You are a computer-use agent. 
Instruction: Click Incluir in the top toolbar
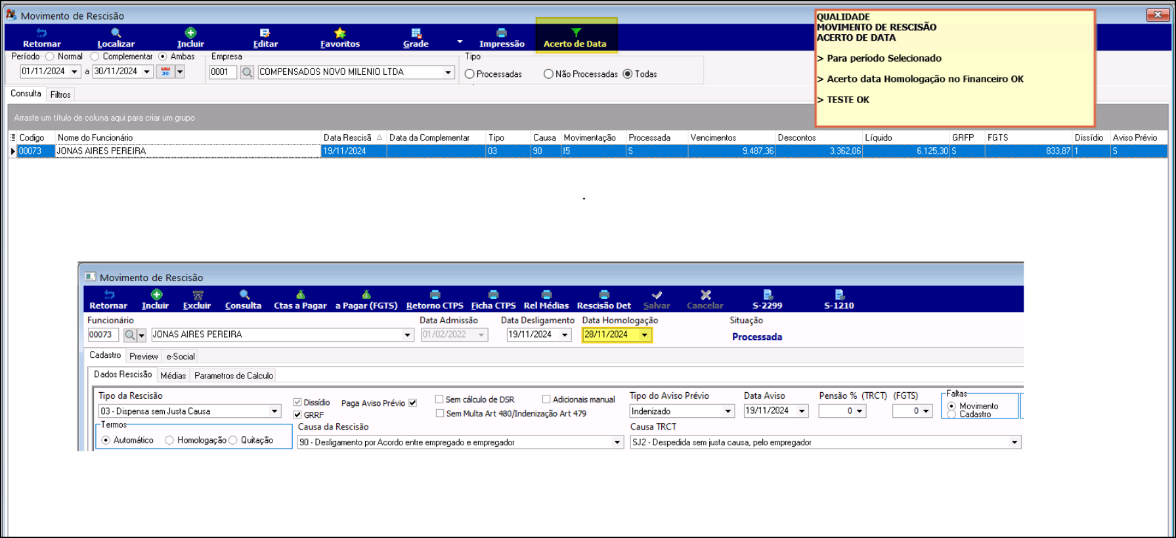(x=190, y=38)
